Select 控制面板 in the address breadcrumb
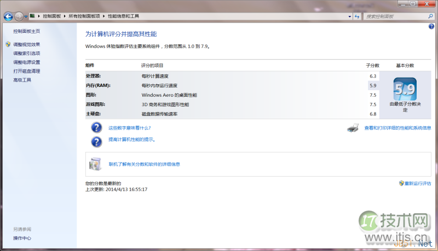This screenshot has height=251, width=438. [x=54, y=17]
